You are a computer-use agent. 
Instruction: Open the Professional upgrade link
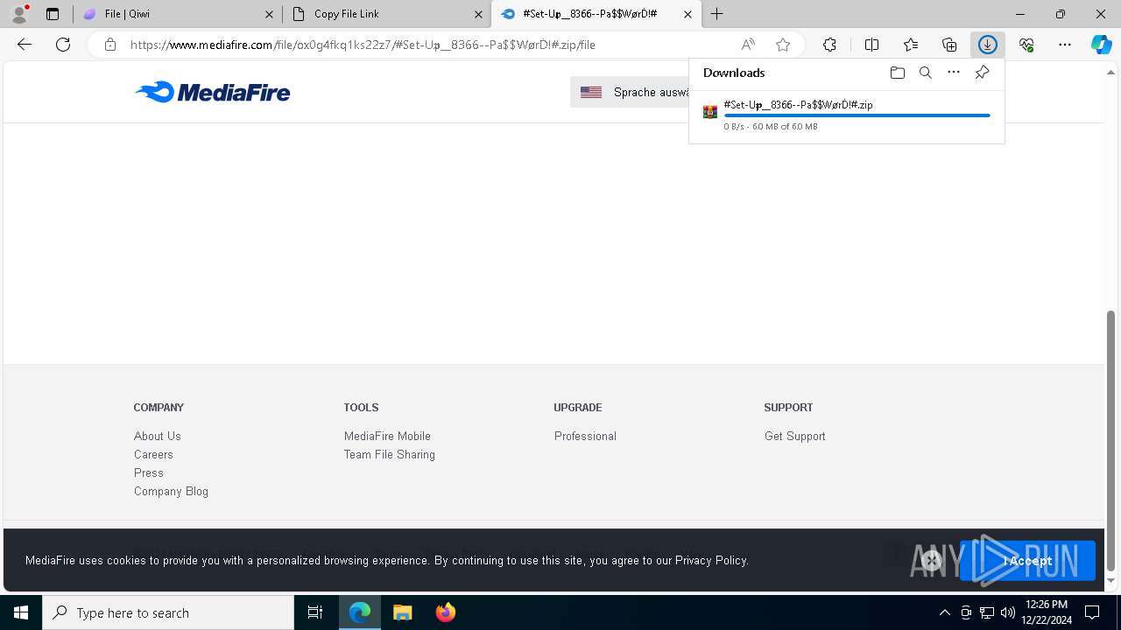[x=585, y=436]
